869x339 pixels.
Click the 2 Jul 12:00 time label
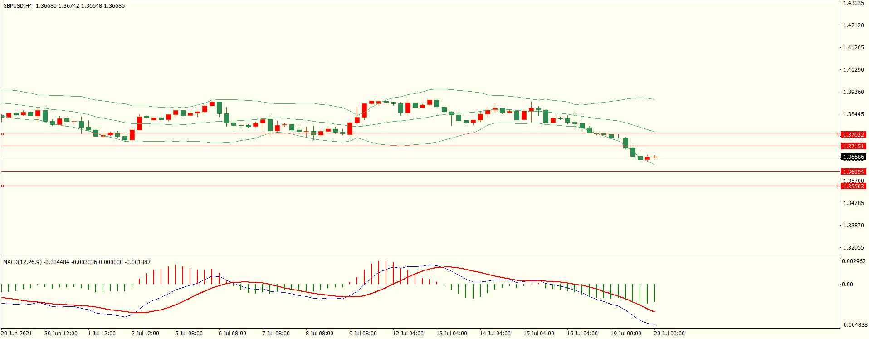pos(145,334)
